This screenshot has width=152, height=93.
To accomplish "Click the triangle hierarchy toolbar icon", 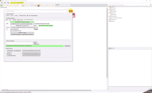I will pyautogui.click(x=51, y=6).
